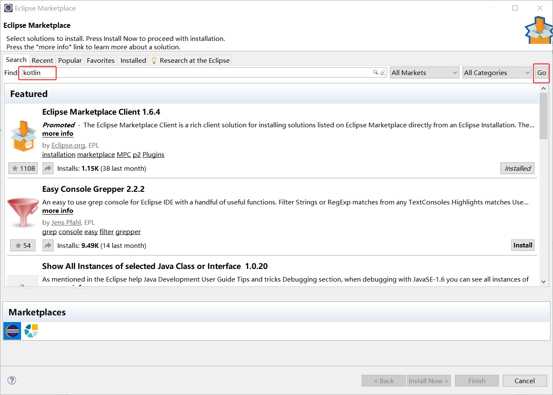The height and width of the screenshot is (395, 553).
Task: Click the grep tag link
Action: [x=49, y=232]
